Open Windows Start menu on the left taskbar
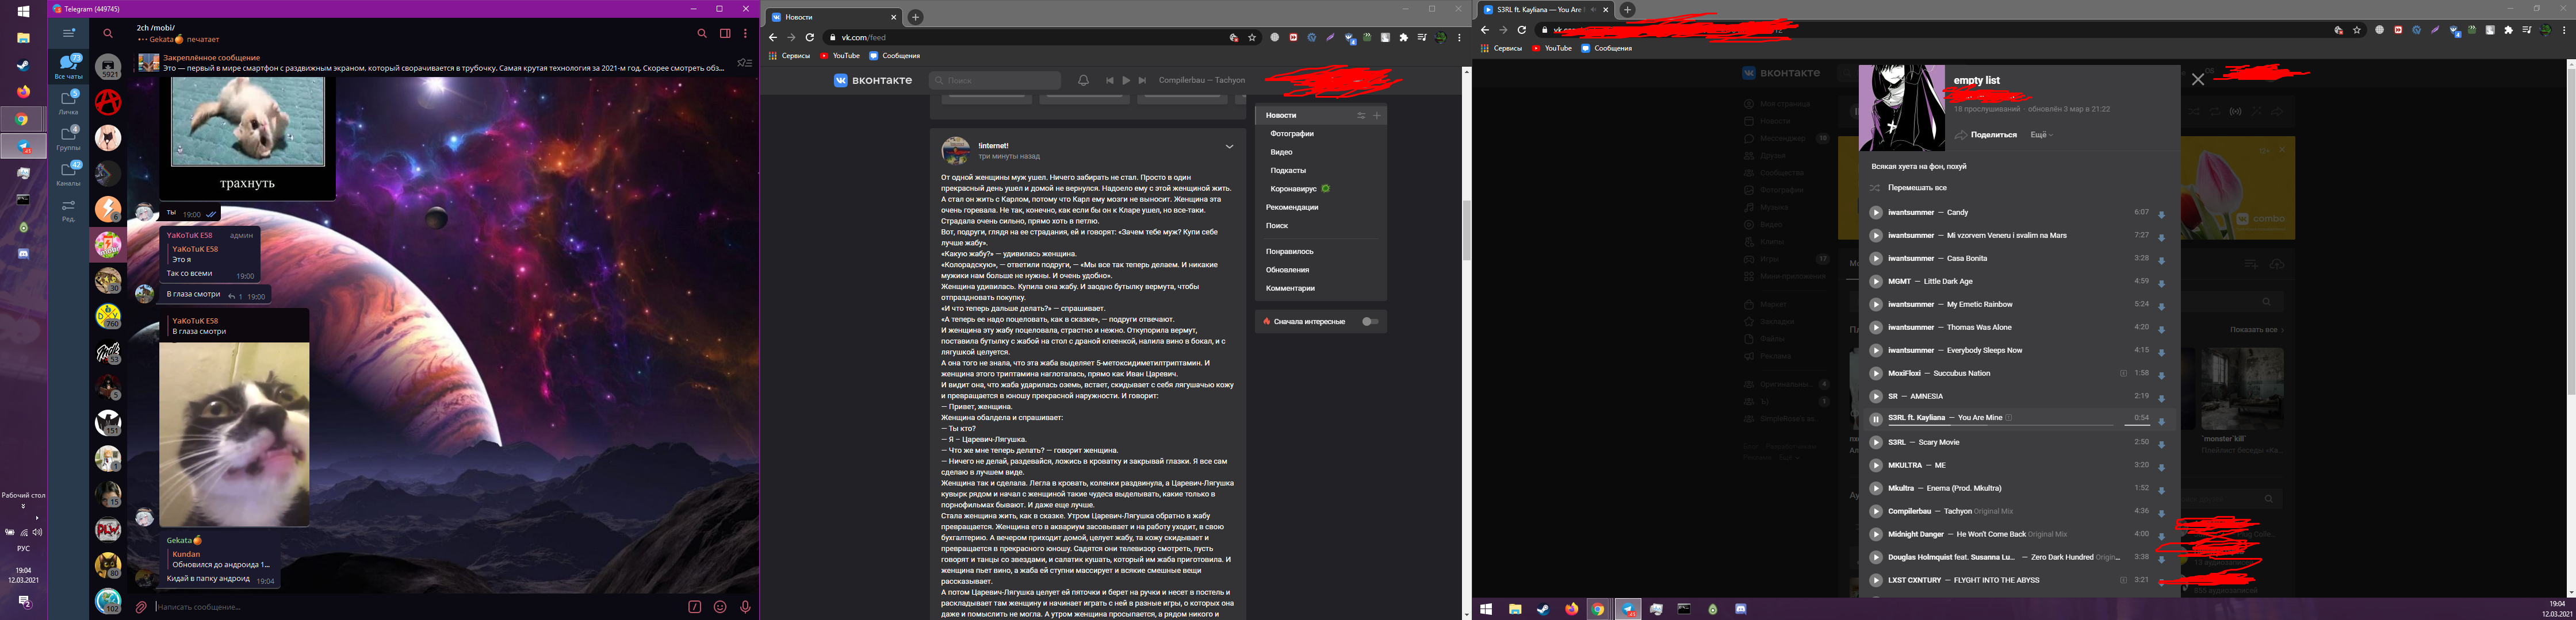Viewport: 2576px width, 620px height. tap(23, 12)
